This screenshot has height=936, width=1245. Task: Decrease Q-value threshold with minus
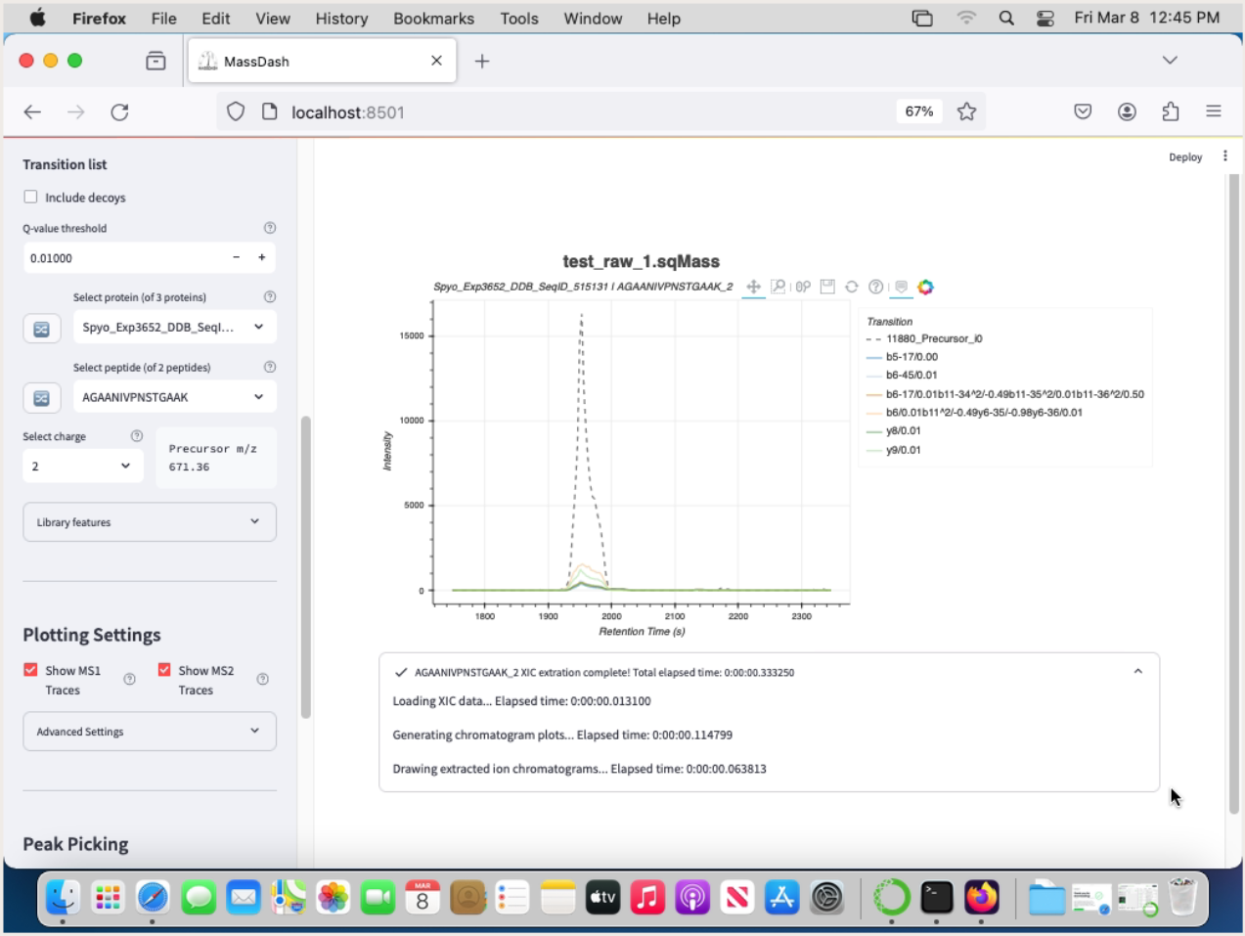pos(236,257)
